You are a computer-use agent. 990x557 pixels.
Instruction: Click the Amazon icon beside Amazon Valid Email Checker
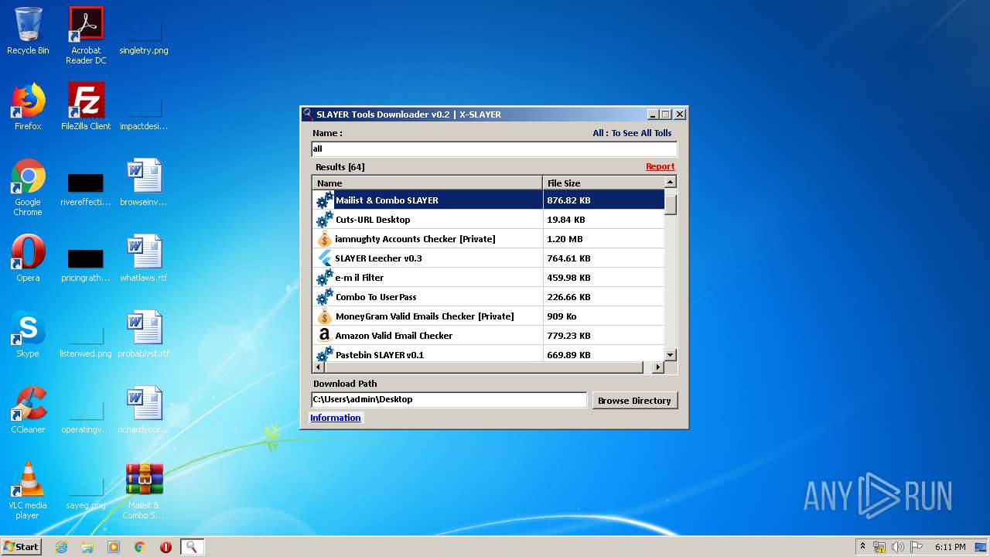[x=325, y=336]
